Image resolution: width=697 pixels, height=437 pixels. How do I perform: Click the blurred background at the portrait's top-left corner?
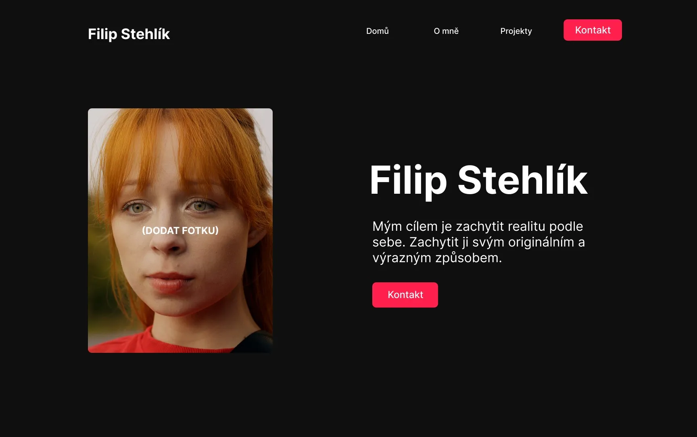coord(97,121)
